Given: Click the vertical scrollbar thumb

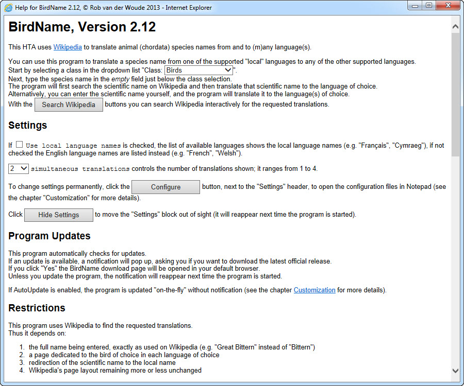Looking at the screenshot, I should (455, 95).
